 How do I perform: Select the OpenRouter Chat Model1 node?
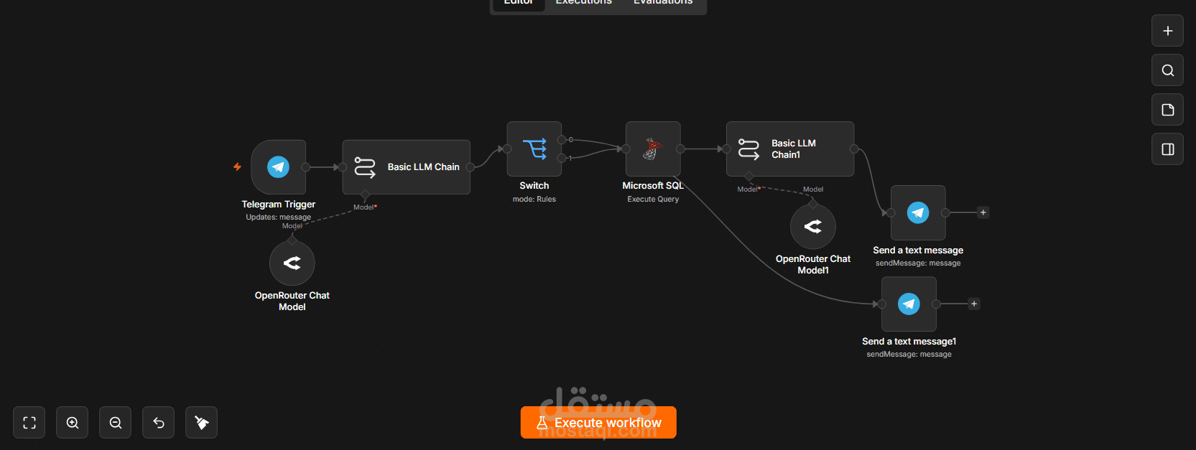[x=813, y=227]
